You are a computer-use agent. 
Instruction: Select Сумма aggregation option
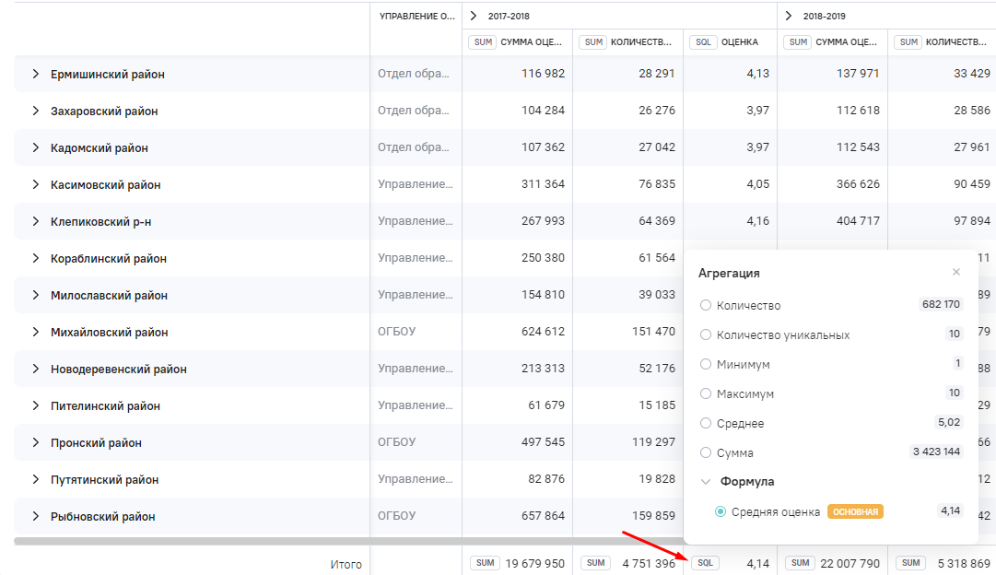706,452
